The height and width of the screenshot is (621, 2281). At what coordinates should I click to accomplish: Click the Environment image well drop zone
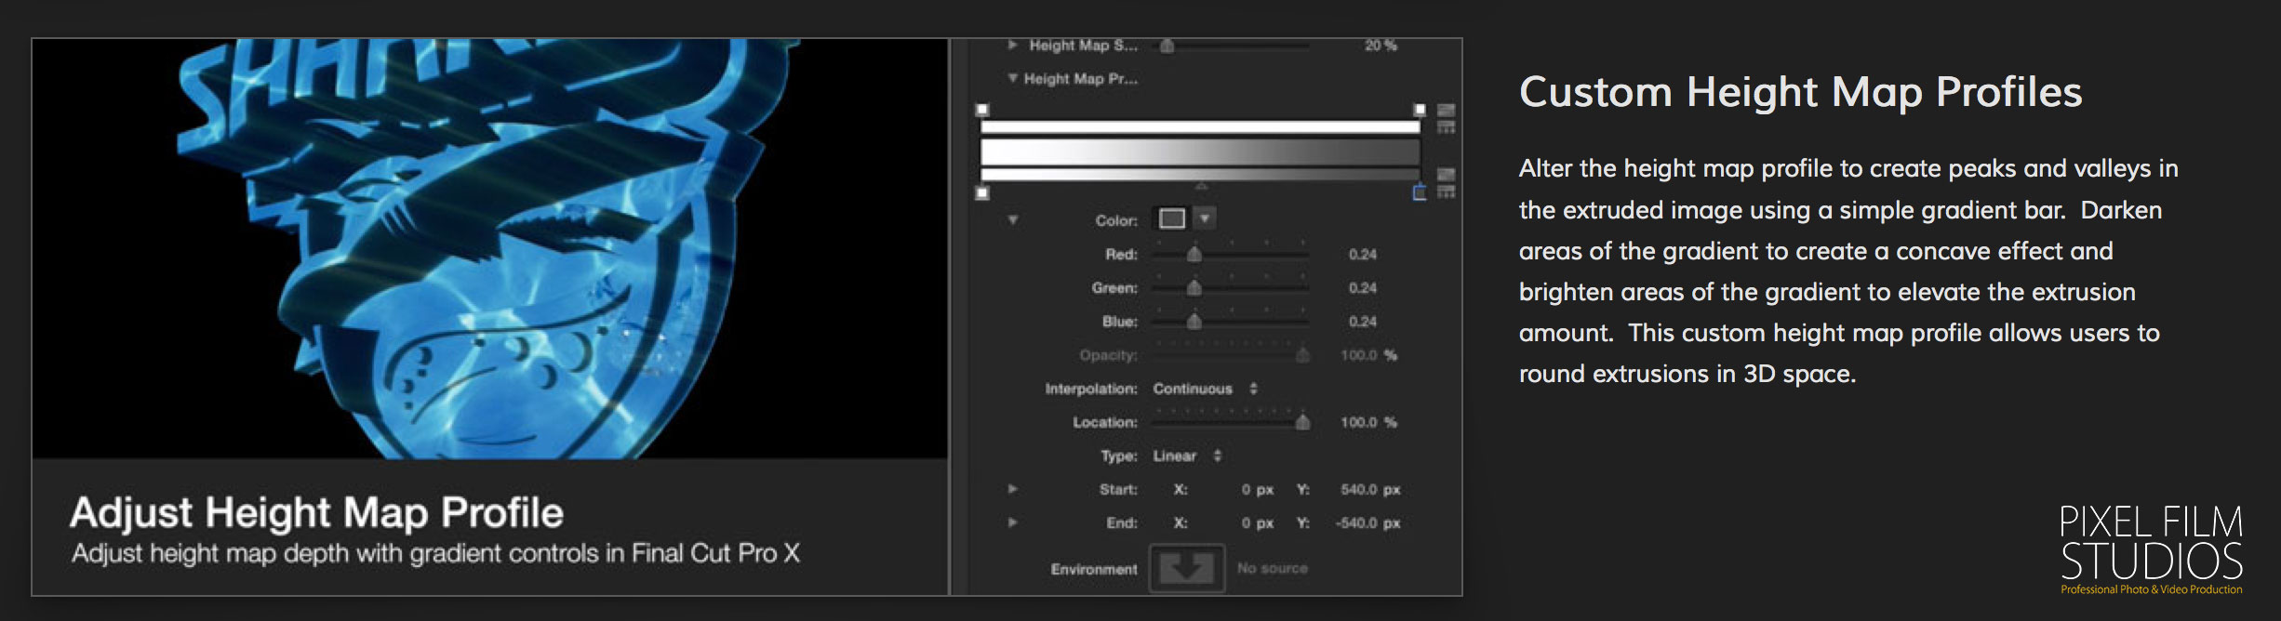pos(1186,568)
